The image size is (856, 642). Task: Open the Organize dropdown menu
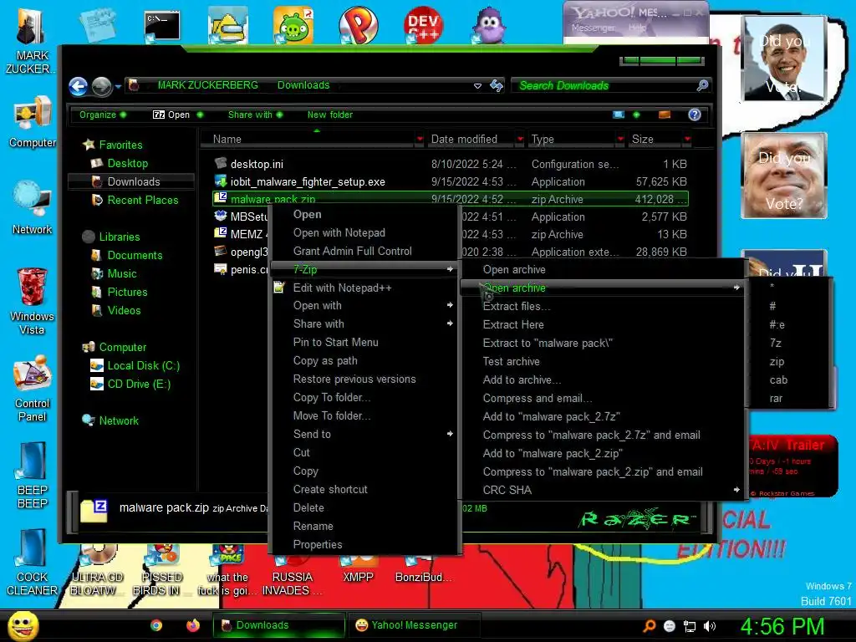pyautogui.click(x=102, y=115)
